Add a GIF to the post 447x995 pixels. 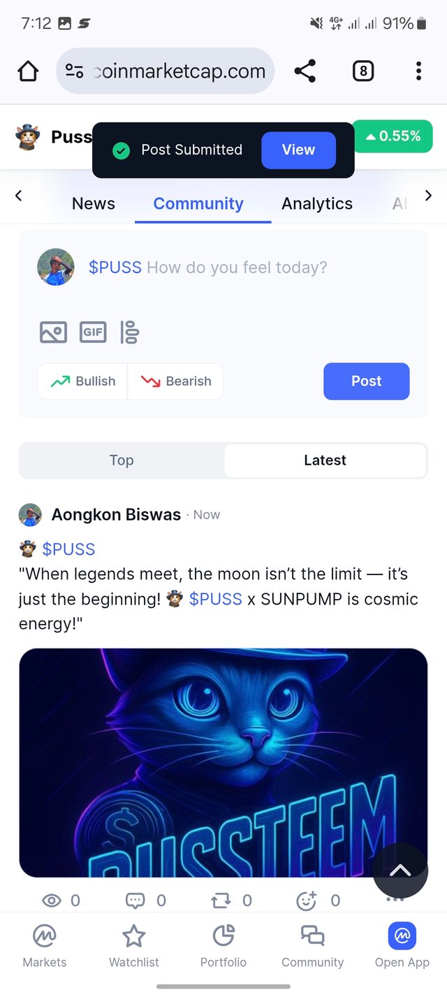tap(93, 332)
